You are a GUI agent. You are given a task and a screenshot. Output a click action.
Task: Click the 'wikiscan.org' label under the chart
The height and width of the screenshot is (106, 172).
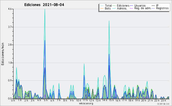click(86, 103)
